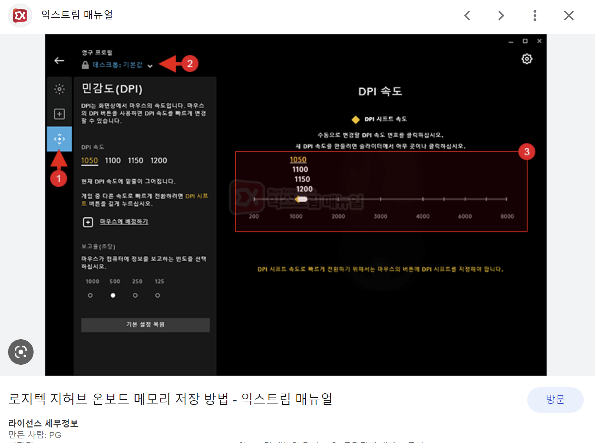Click the 만든 사람: PG credit text
595x443 pixels.
pos(35,435)
